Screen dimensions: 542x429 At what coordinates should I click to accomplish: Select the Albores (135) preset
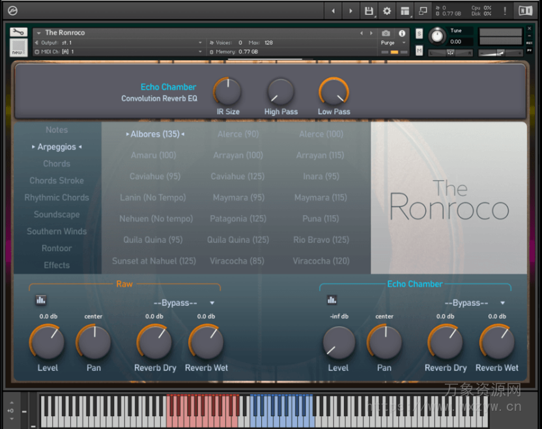tap(156, 134)
